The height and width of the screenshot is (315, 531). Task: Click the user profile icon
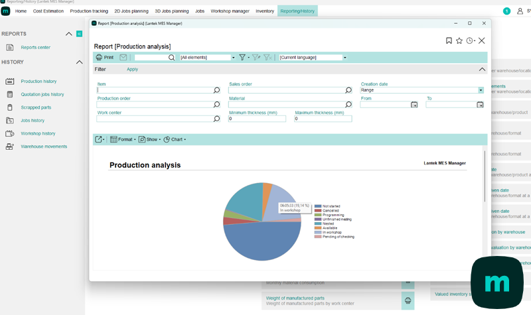[x=520, y=11]
